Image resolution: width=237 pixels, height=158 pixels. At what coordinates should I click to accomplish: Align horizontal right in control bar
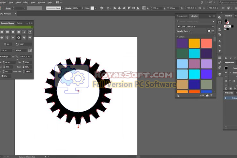point(124,8)
